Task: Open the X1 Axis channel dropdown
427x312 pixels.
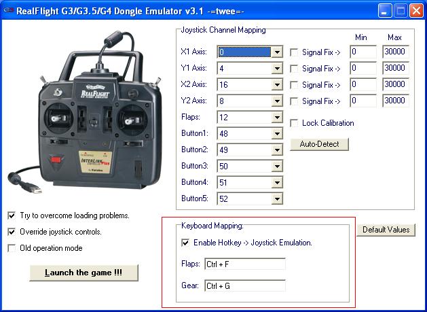Action: [x=277, y=52]
